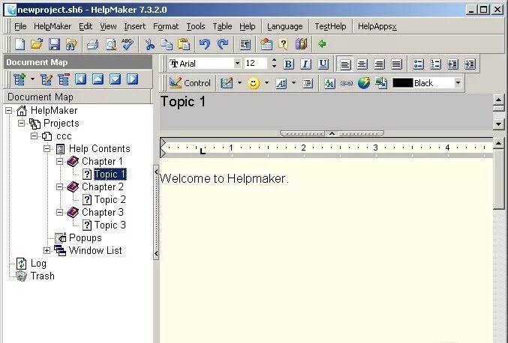This screenshot has width=508, height=343.
Task: Copy selection with Copy icon
Action: point(167,44)
